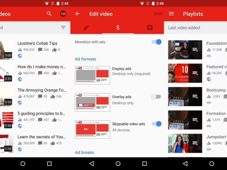Select the Display ads label

point(122,69)
